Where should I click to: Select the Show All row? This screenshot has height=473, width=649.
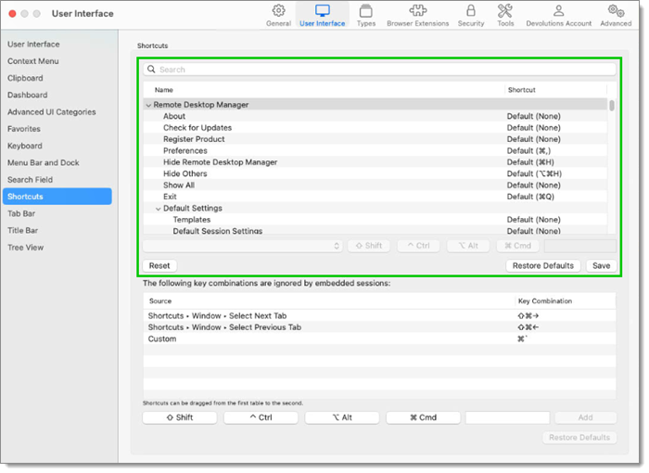tap(375, 185)
